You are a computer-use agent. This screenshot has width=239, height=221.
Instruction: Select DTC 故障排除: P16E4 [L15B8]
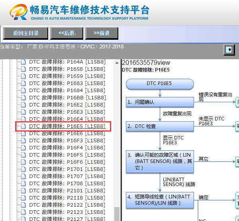pos(67,119)
